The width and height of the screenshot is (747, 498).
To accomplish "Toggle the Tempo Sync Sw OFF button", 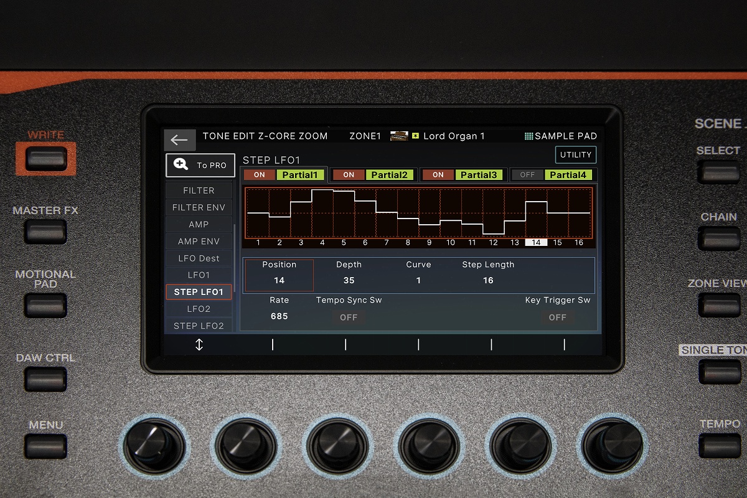I will click(349, 317).
